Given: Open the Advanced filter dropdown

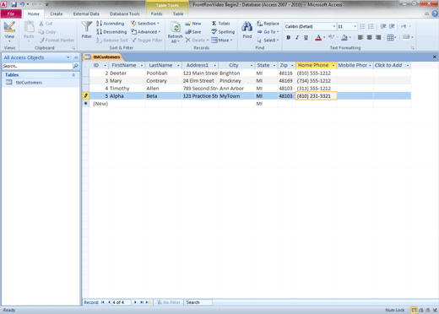Looking at the screenshot, I should pos(146,32).
